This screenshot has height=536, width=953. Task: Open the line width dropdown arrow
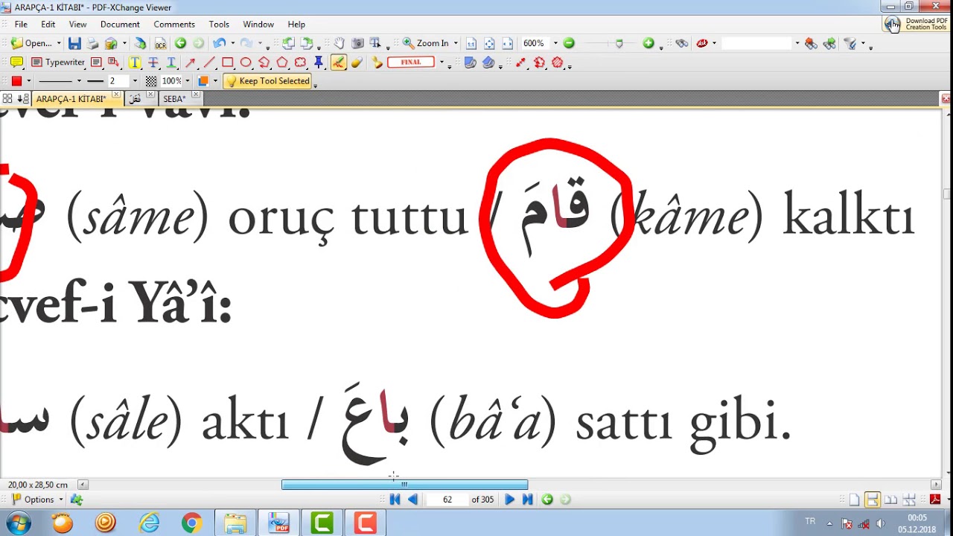point(135,80)
